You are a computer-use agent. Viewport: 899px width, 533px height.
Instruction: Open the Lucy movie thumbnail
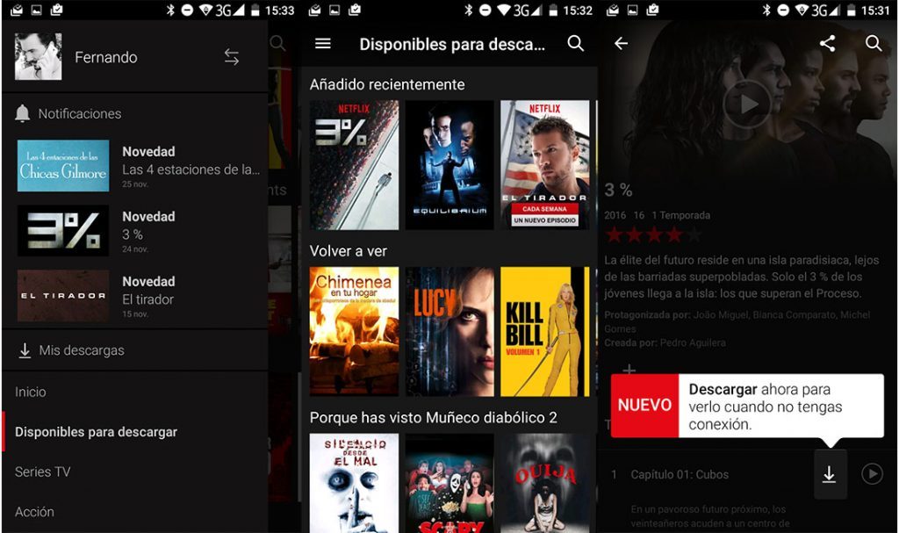click(x=449, y=330)
